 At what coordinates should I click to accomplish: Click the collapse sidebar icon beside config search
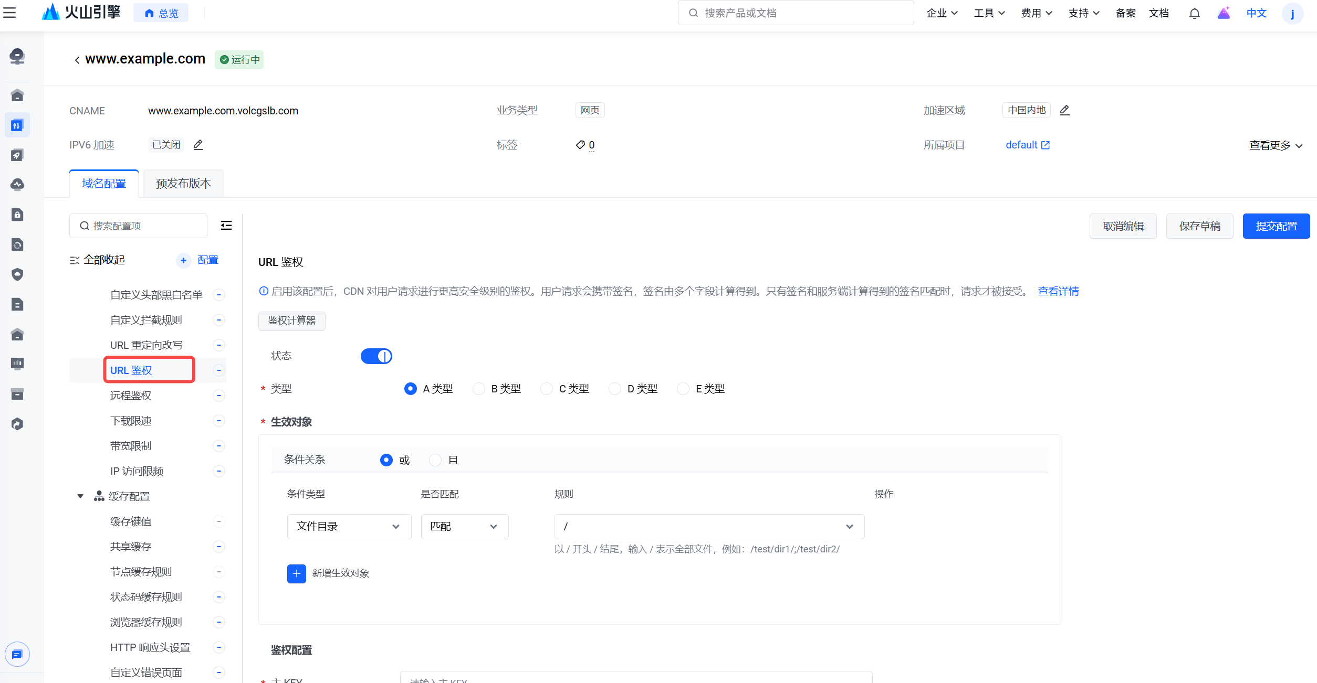[x=226, y=226]
